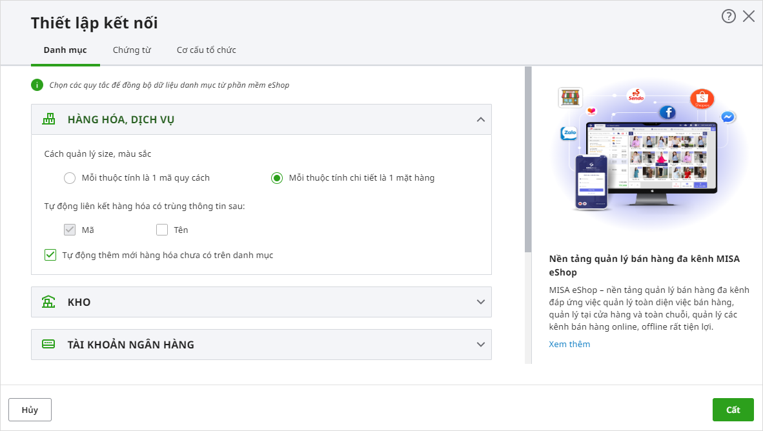Click the green info icon
This screenshot has width=763, height=431.
point(37,85)
